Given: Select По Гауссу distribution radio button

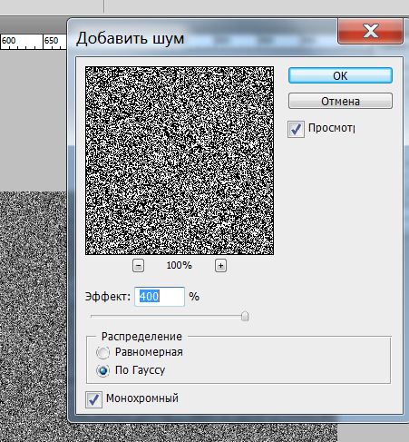Looking at the screenshot, I should [x=102, y=370].
